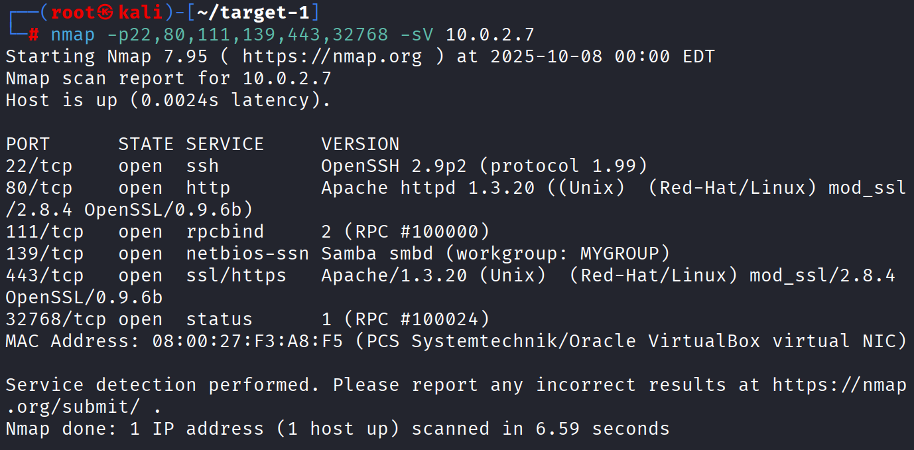This screenshot has width=914, height=450.
Task: Click the red # prompt symbol
Action: [x=33, y=35]
